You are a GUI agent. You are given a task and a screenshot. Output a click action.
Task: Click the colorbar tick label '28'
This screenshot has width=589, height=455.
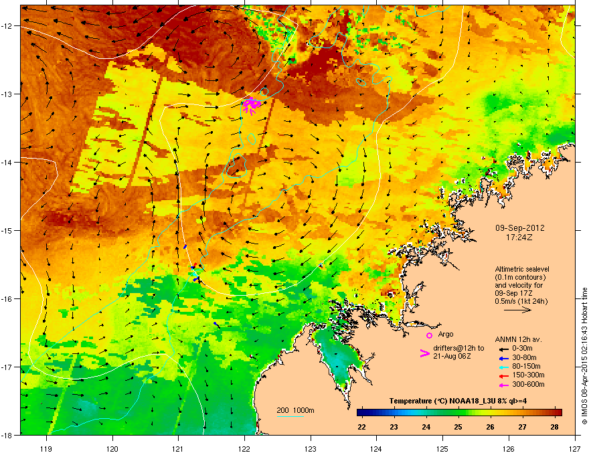tap(554, 427)
